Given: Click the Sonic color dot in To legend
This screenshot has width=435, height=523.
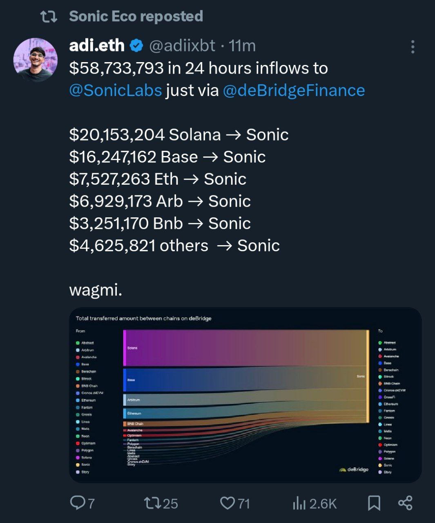Looking at the screenshot, I should coord(380,465).
